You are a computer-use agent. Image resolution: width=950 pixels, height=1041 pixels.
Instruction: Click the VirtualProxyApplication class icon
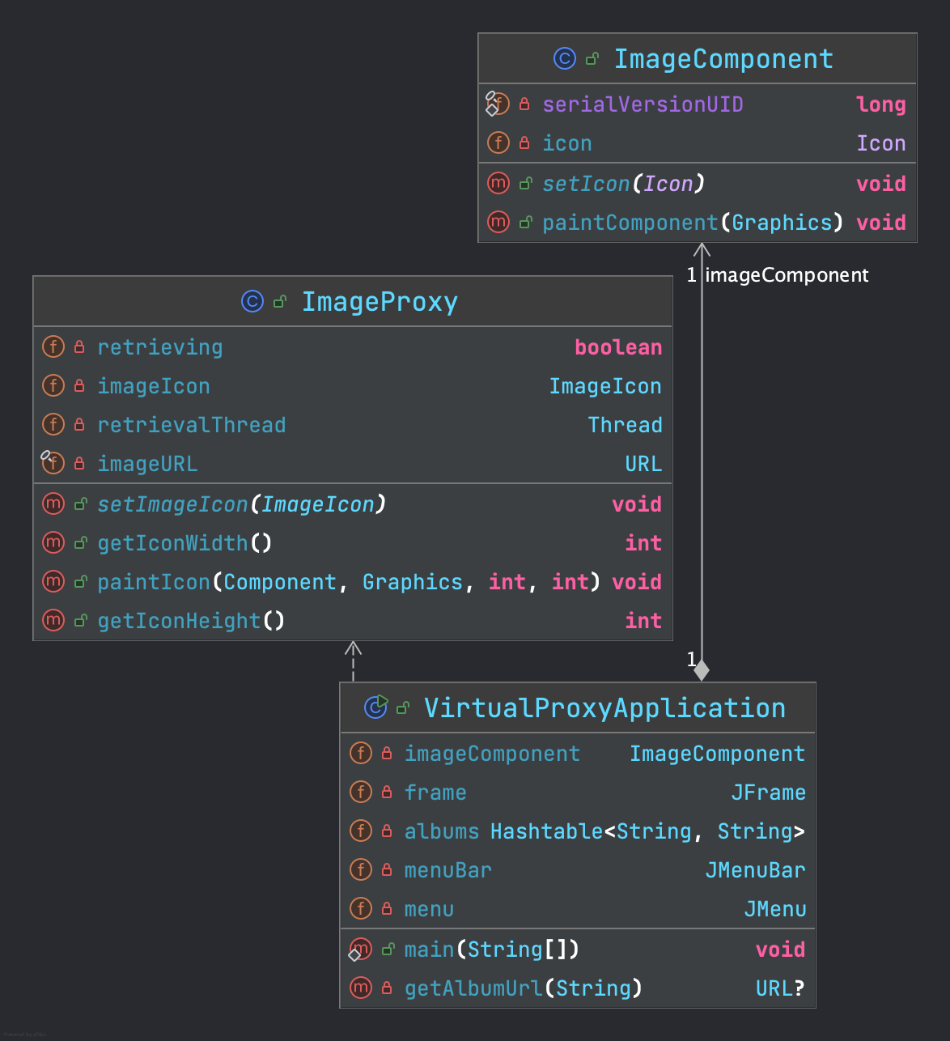point(375,707)
